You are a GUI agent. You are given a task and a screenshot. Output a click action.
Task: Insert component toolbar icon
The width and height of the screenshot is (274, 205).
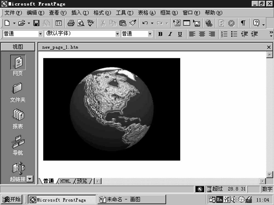177,23
